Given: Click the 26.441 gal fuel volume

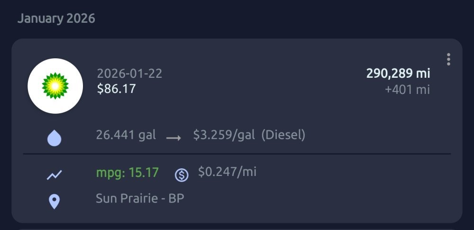Looking at the screenshot, I should pos(126,135).
